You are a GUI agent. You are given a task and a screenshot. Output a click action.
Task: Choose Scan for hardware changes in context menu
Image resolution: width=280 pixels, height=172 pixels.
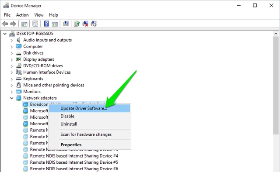[89, 134]
